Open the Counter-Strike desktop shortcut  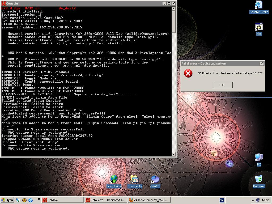[x=259, y=7]
